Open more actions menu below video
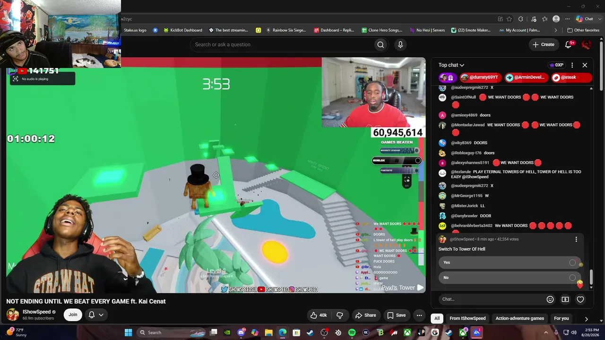The height and width of the screenshot is (340, 605). (x=419, y=315)
